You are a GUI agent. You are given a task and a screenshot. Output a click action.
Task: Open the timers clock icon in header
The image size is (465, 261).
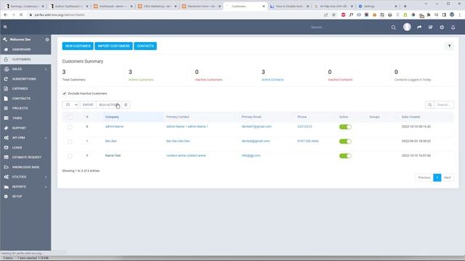[442, 28]
